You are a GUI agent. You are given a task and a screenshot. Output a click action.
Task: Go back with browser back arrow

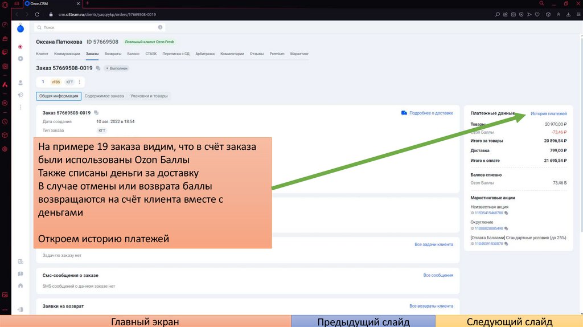tap(17, 14)
